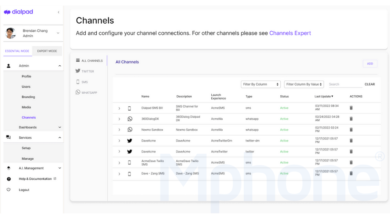The image size is (390, 219).
Task: Open the Filter By Column dropdown
Action: click(x=261, y=84)
